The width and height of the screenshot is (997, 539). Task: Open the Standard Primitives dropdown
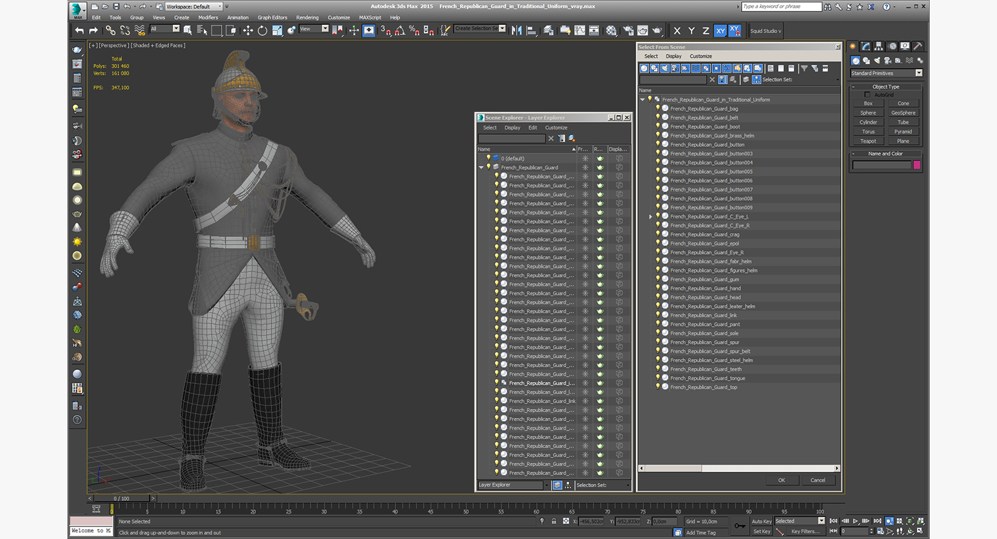887,73
